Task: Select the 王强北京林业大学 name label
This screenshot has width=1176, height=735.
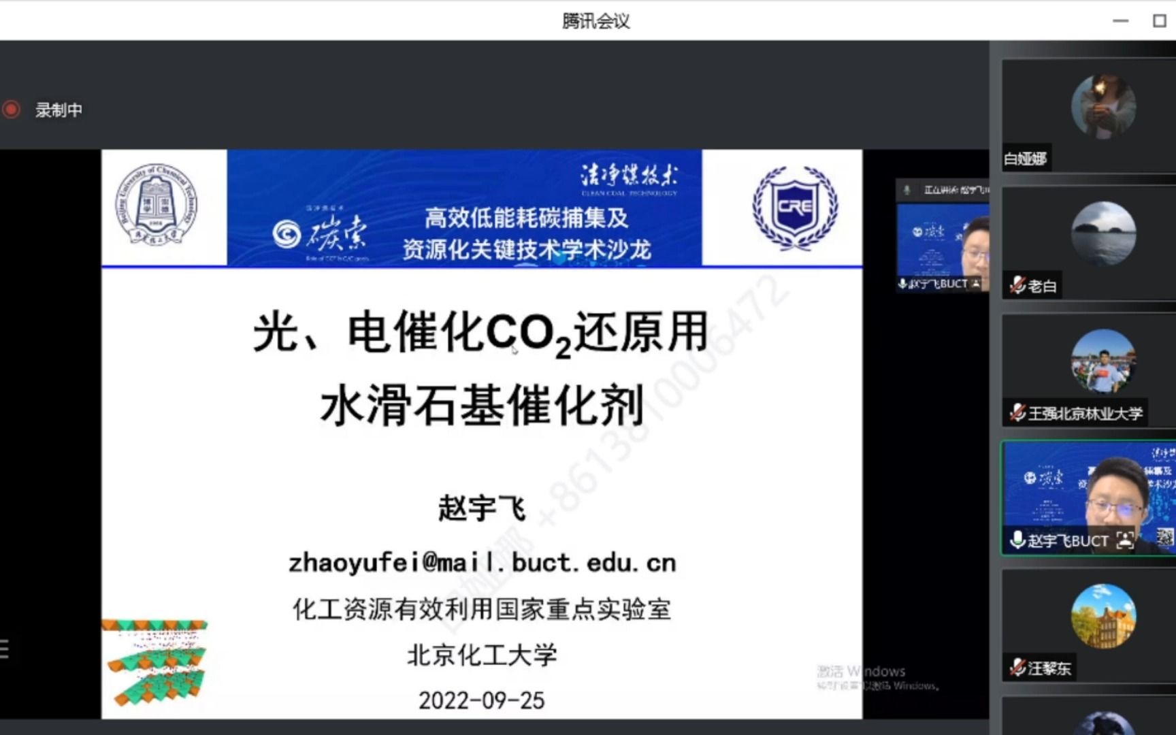Action: (x=1085, y=413)
